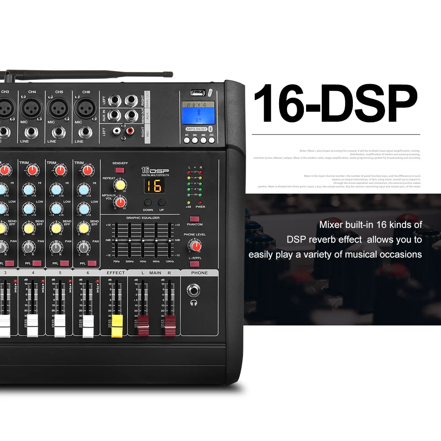
Task: Click the 'Mixer built-in 16 kinds of' text
Action: pos(370,225)
